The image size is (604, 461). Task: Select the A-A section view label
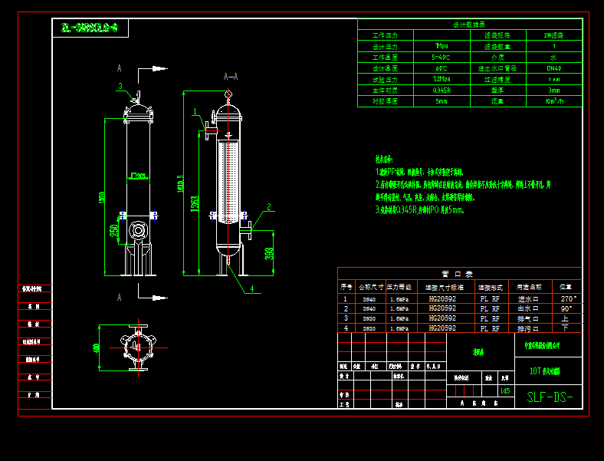tap(230, 77)
